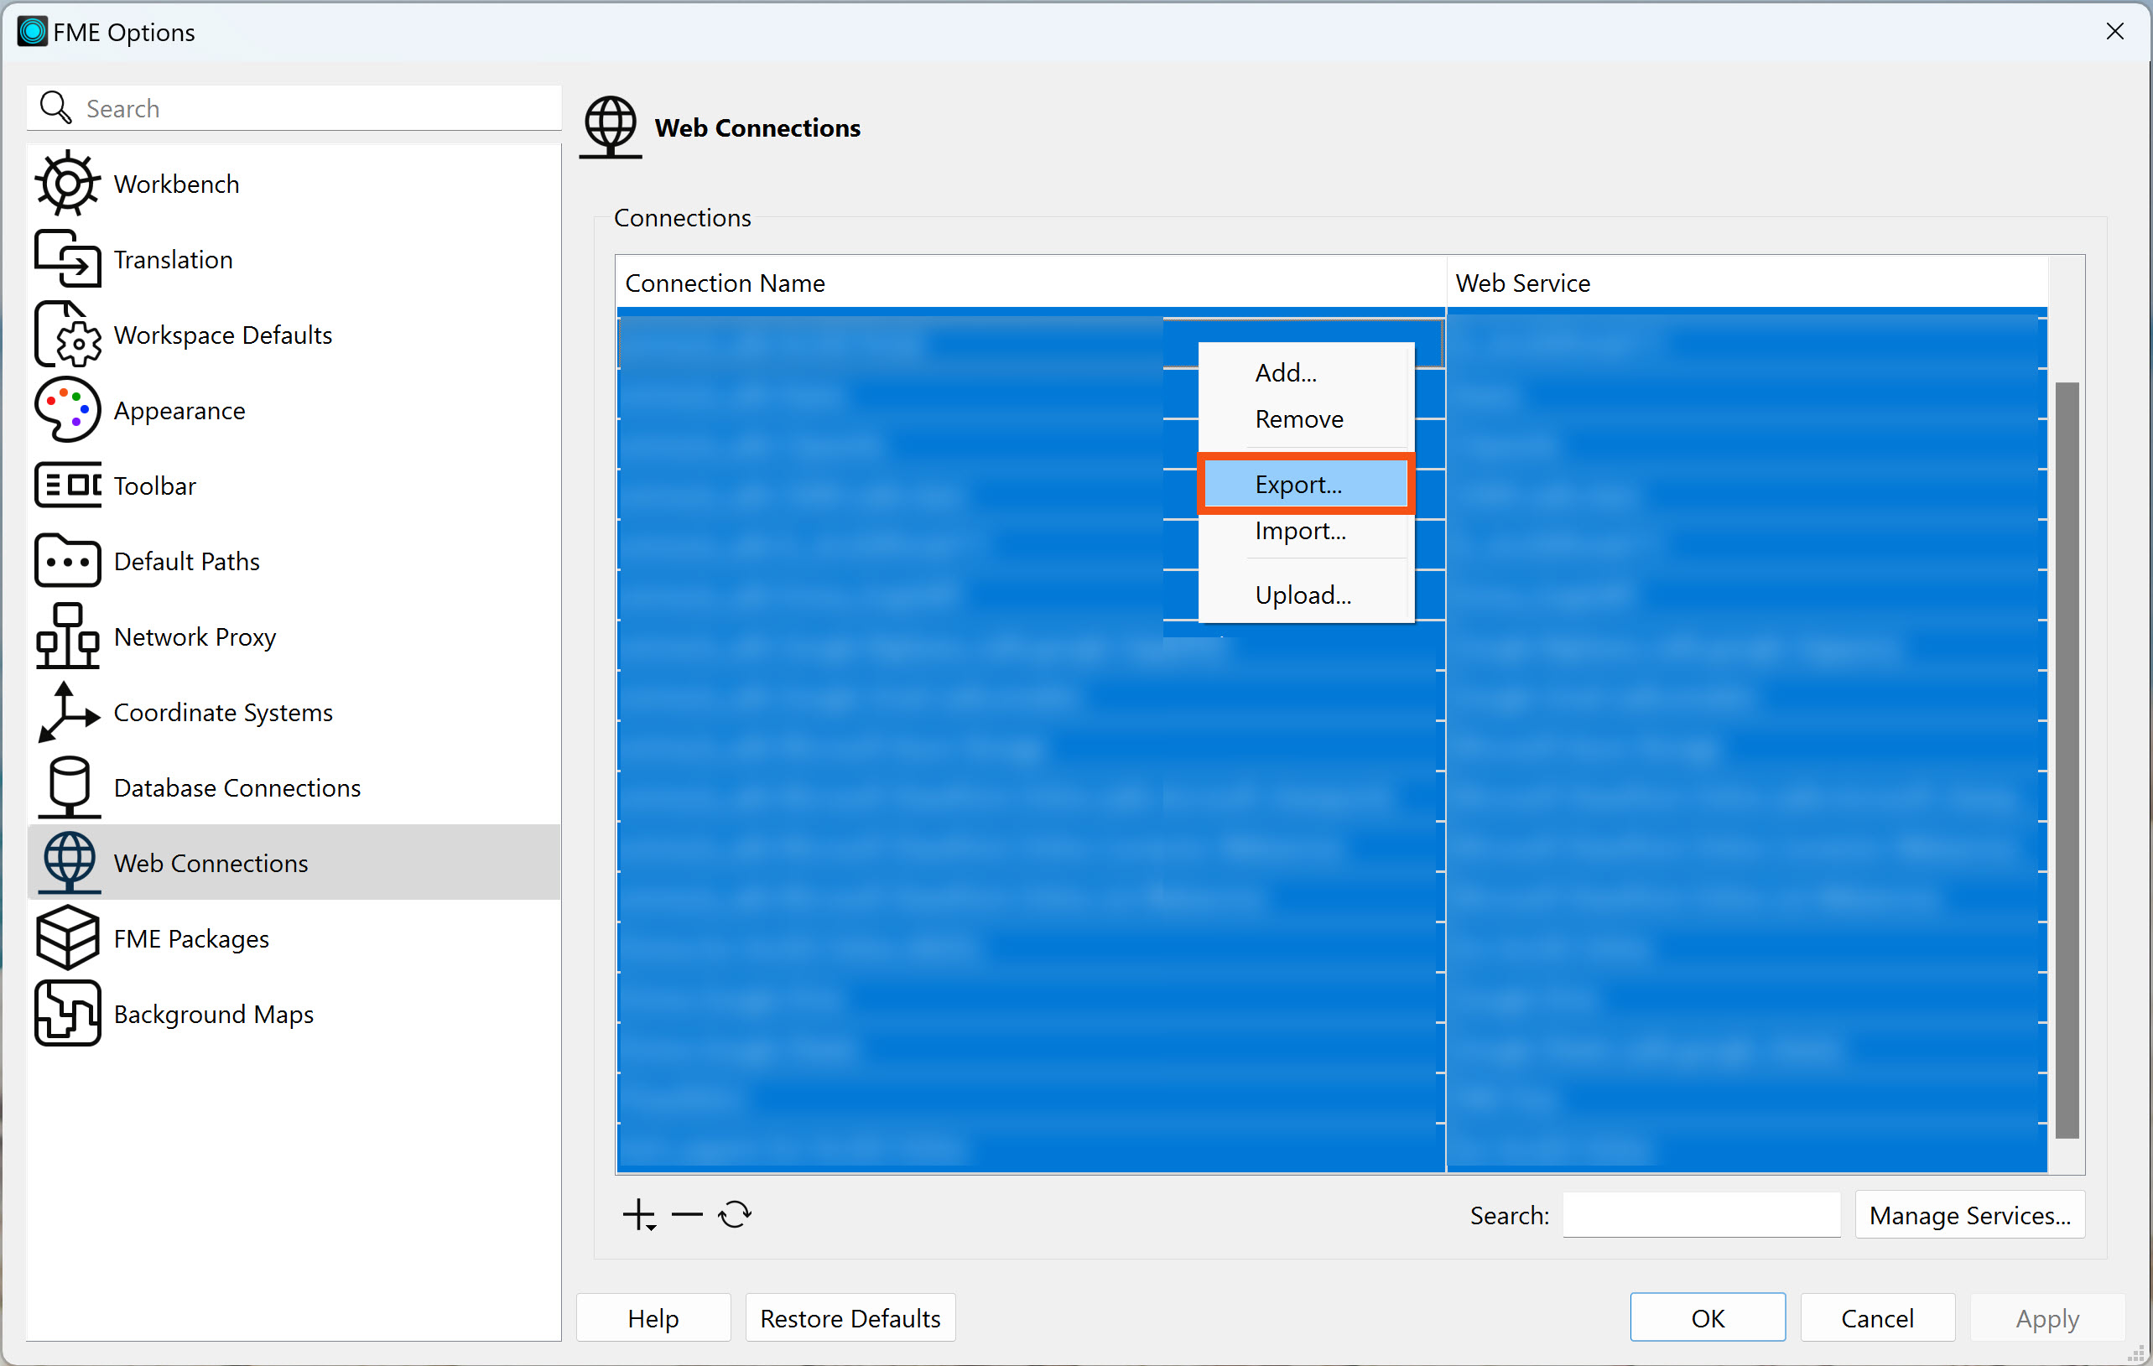Screen dimensions: 2153x1366
Task: Select Appearance label in the sidebar
Action: coord(179,410)
